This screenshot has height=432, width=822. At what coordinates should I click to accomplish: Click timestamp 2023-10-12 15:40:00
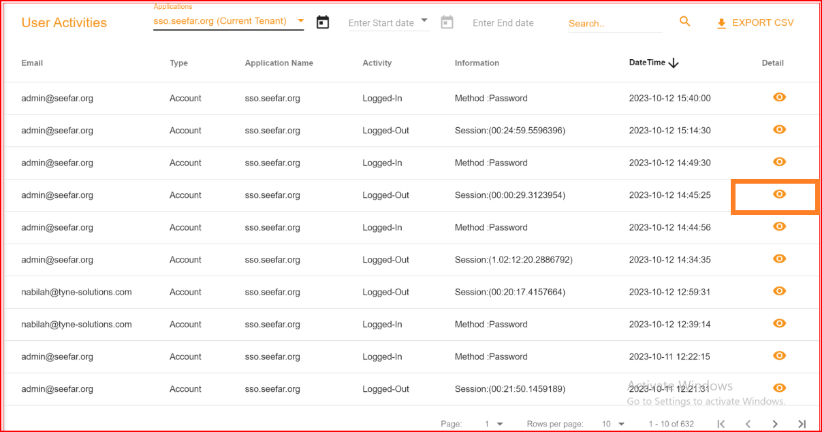(x=669, y=98)
